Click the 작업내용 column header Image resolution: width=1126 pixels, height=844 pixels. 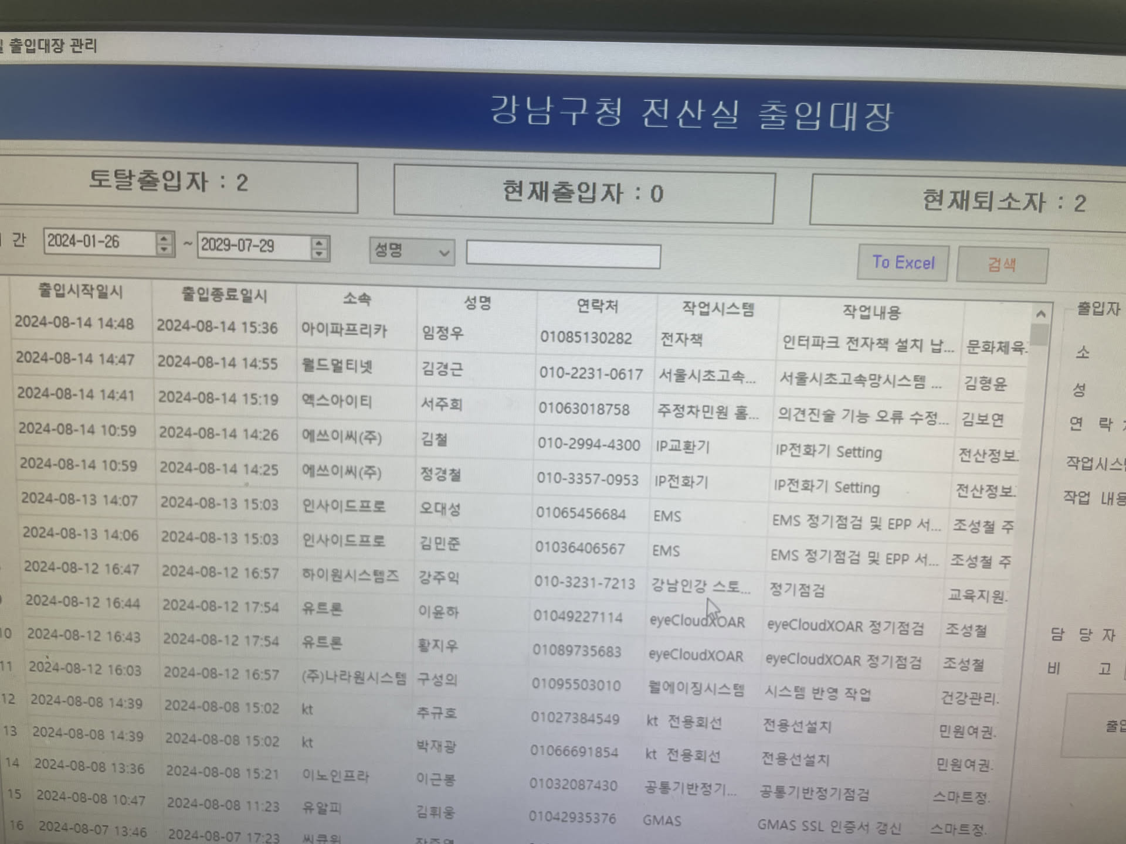click(x=871, y=312)
